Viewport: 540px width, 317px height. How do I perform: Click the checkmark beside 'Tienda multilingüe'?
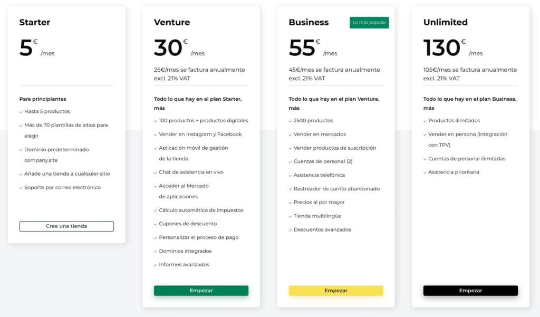[291, 216]
